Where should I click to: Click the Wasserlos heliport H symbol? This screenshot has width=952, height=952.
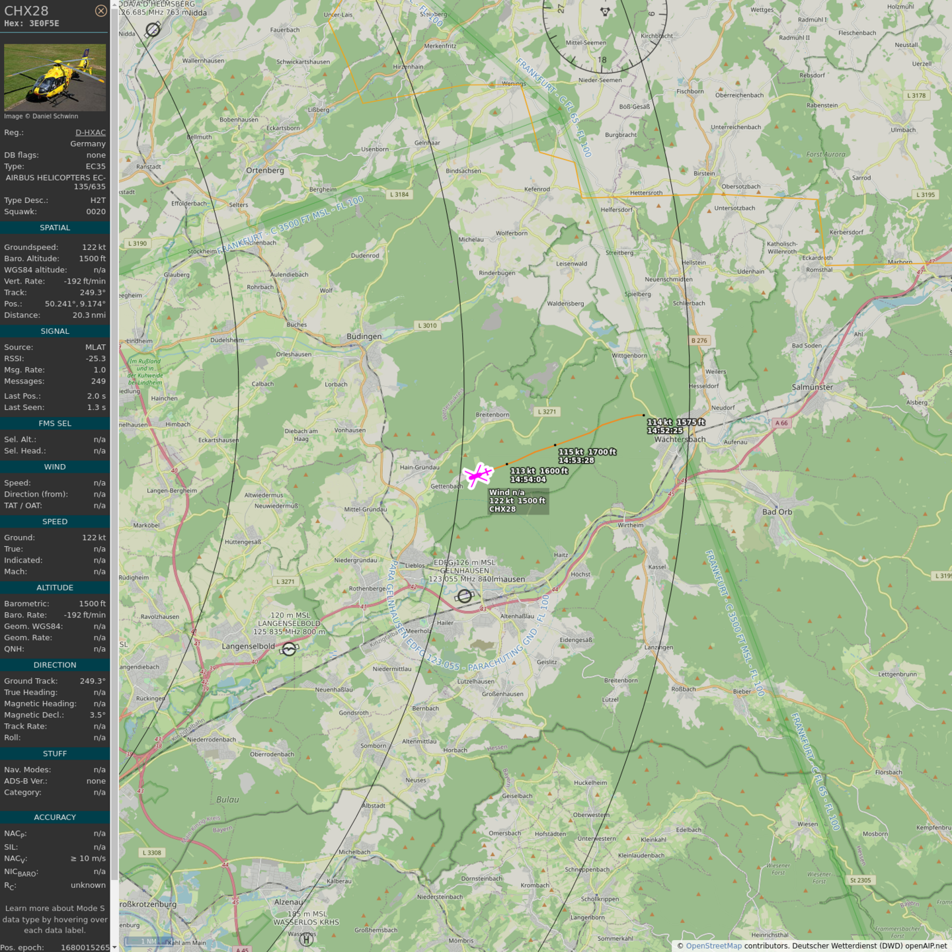[306, 939]
